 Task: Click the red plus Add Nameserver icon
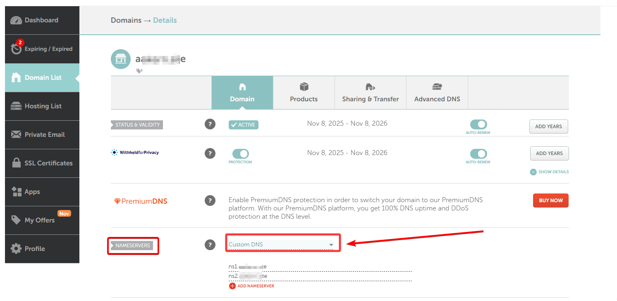coord(232,286)
